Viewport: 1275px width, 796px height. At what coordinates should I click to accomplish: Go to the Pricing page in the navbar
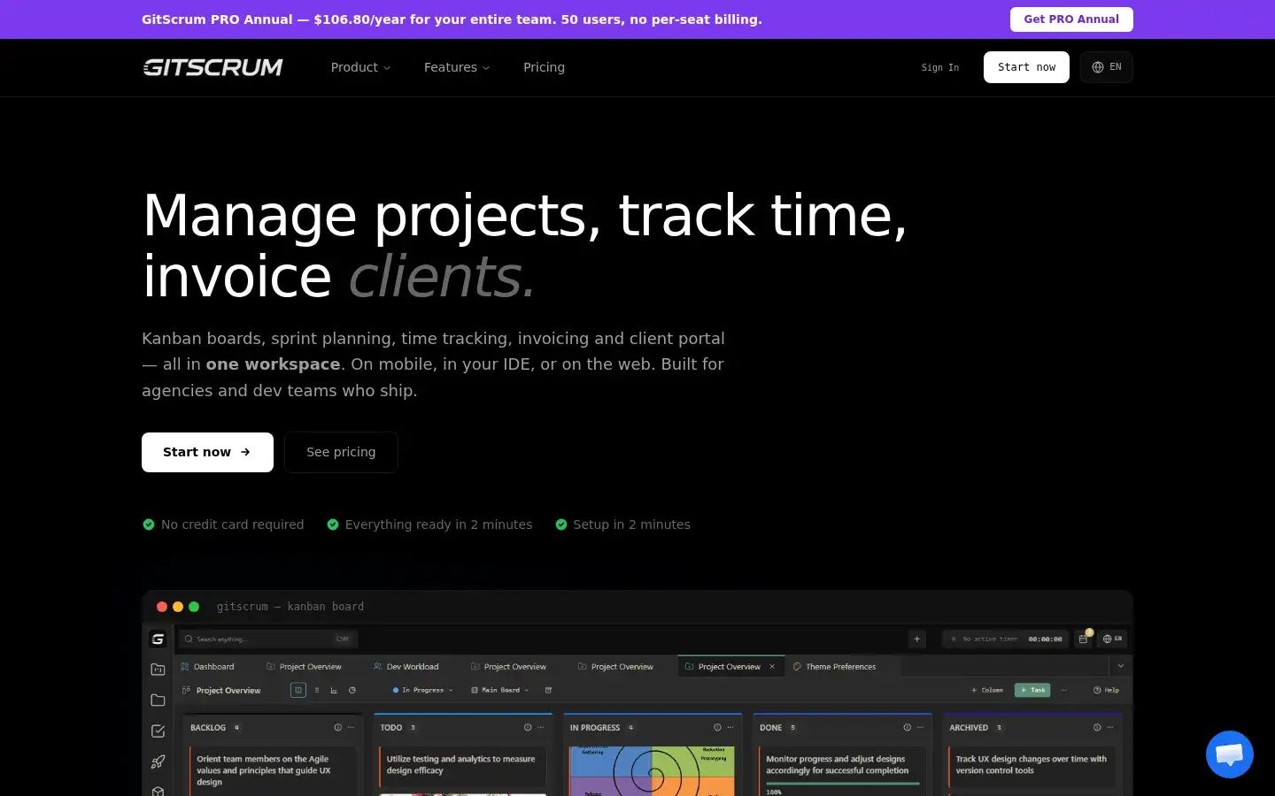point(544,67)
